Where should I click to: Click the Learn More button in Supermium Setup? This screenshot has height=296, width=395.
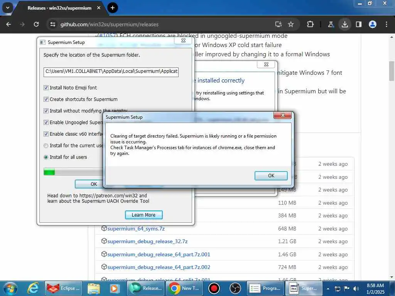[x=143, y=215]
